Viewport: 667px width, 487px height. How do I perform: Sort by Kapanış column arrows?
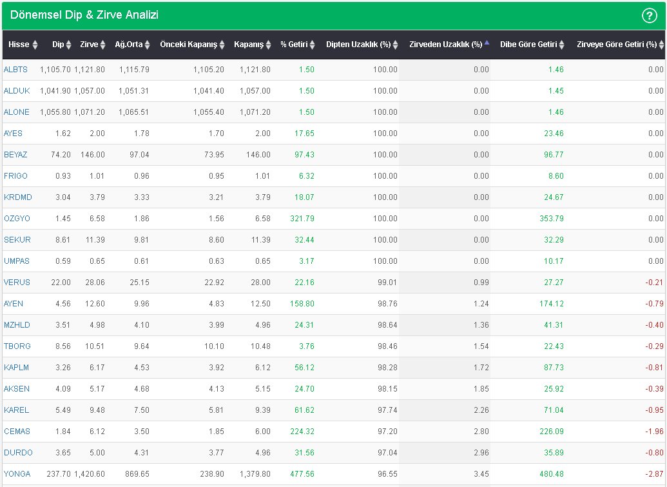coord(268,45)
